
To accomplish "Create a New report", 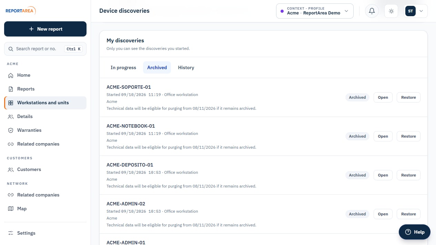I will tap(45, 29).
